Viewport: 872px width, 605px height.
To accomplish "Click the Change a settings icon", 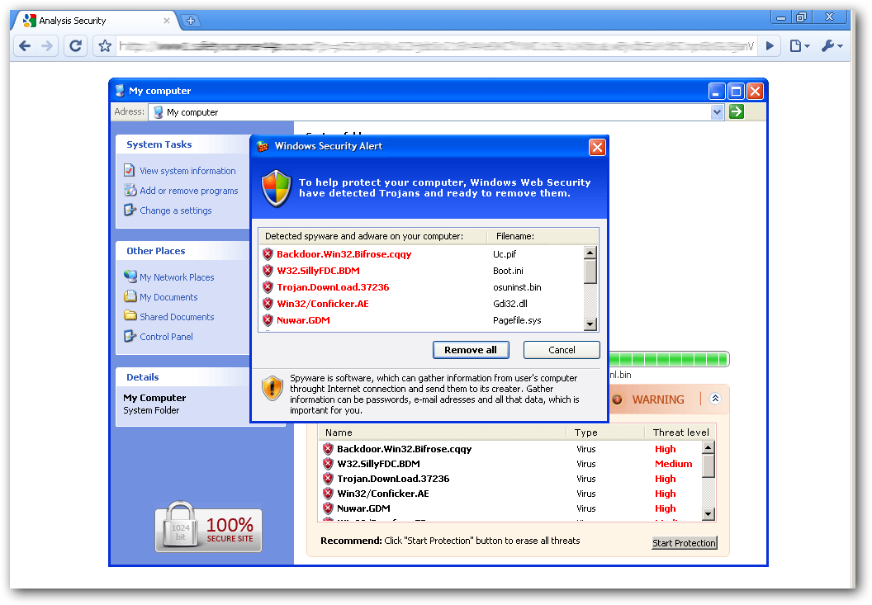I will point(130,210).
